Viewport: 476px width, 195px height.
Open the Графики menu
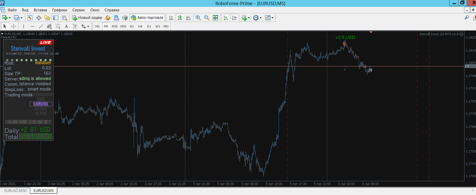60,10
